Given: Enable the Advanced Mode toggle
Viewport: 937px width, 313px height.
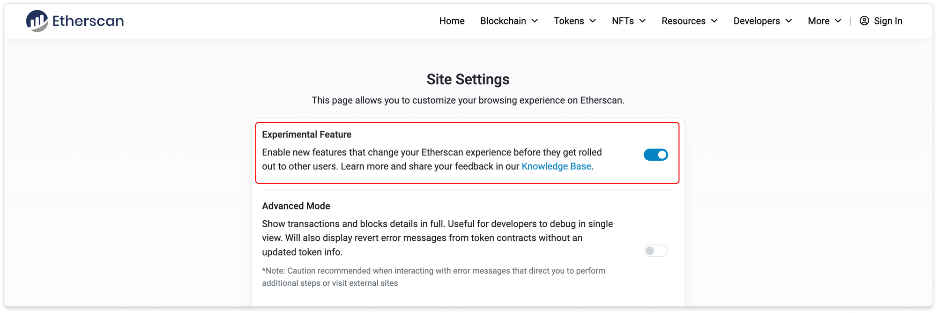Looking at the screenshot, I should click(x=655, y=251).
